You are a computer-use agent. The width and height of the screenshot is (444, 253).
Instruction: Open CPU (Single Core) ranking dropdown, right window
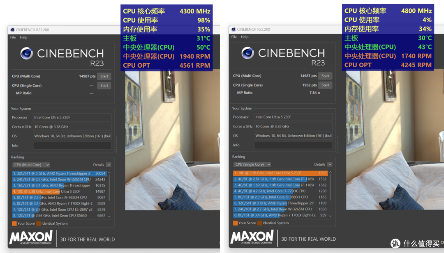(x=252, y=164)
